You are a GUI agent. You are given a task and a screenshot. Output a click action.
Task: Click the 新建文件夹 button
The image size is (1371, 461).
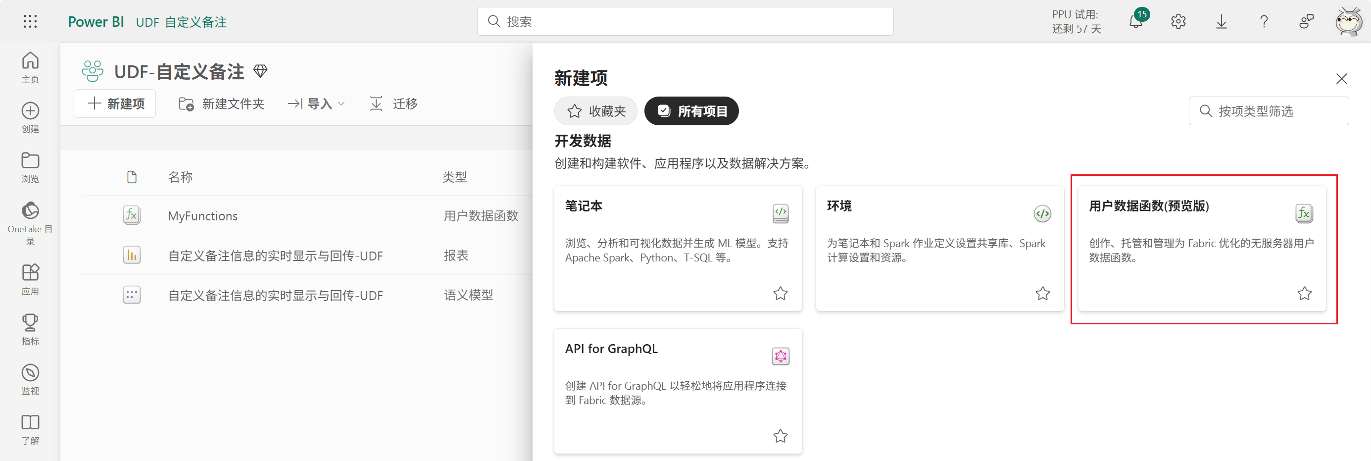pos(221,103)
